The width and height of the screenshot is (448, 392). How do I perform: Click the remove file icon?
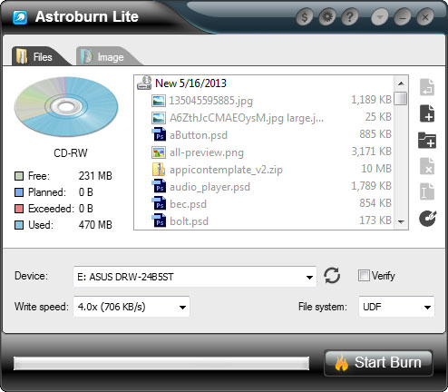coord(427,166)
